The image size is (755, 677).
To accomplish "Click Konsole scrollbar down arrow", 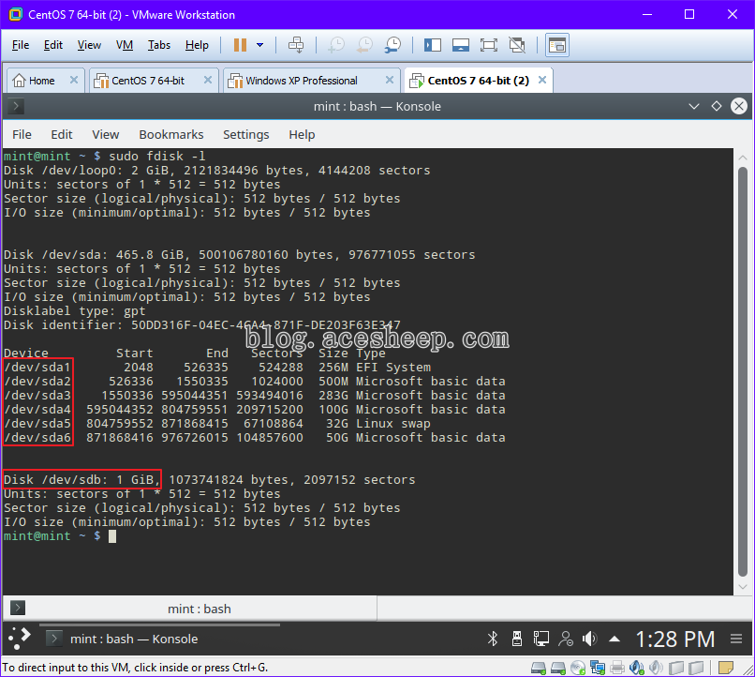I will pos(743,586).
